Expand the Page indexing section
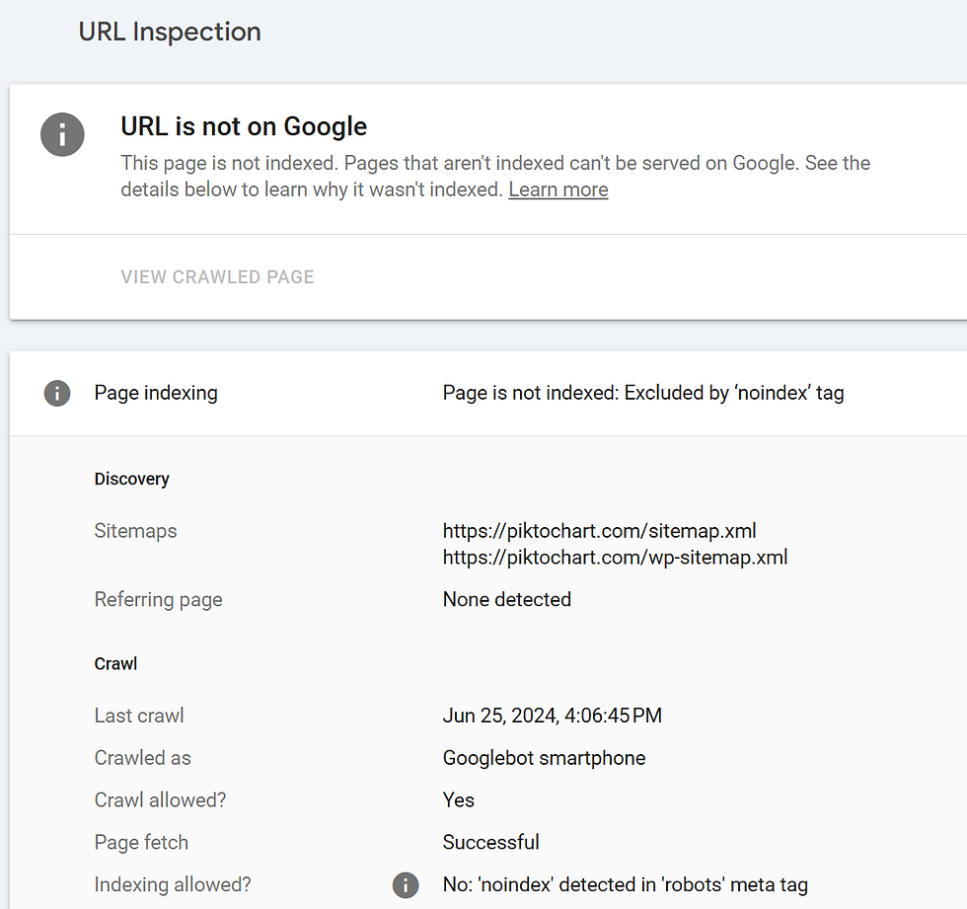 (x=155, y=393)
